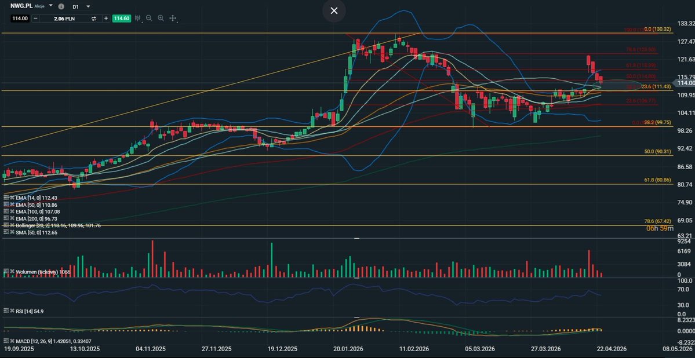Click the RSI [14] 54.9 label
The height and width of the screenshot is (358, 695).
(x=30, y=312)
